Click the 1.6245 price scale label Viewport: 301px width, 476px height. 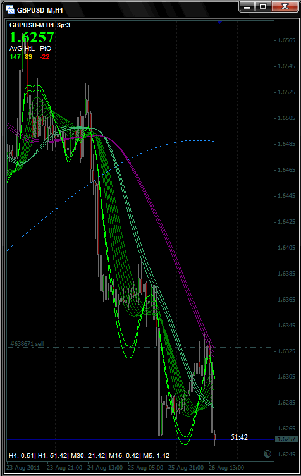pyautogui.click(x=286, y=455)
